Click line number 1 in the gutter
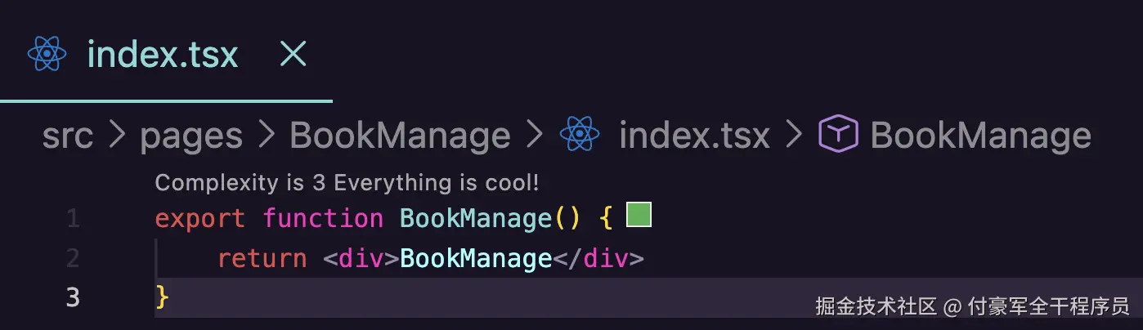 [x=73, y=218]
